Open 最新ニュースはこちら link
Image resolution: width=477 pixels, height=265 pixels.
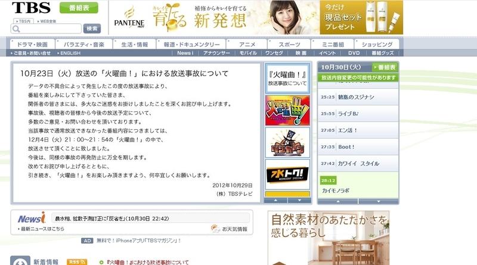pyautogui.click(x=41, y=229)
